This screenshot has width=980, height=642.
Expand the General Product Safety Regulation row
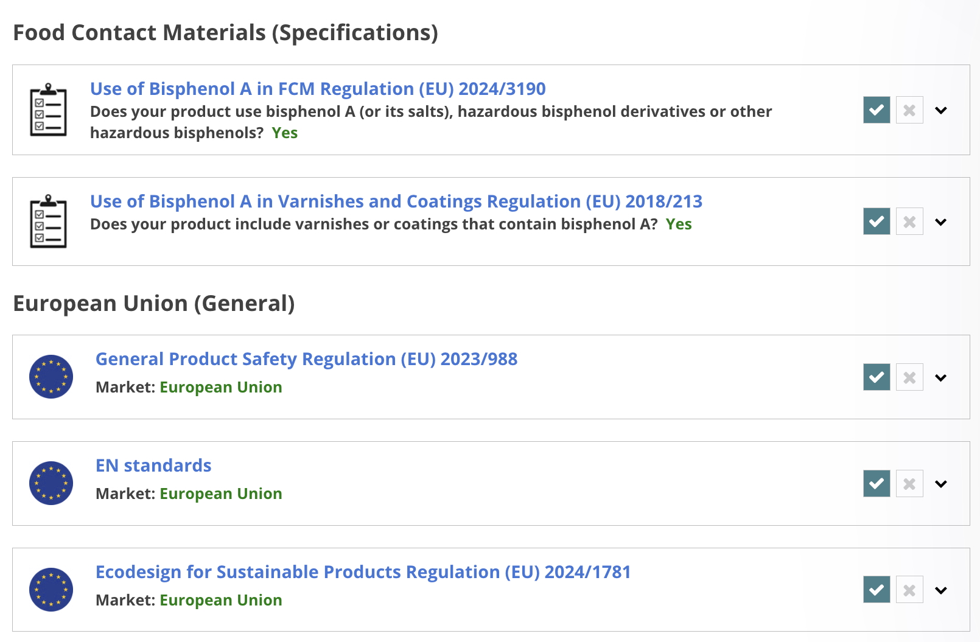941,378
